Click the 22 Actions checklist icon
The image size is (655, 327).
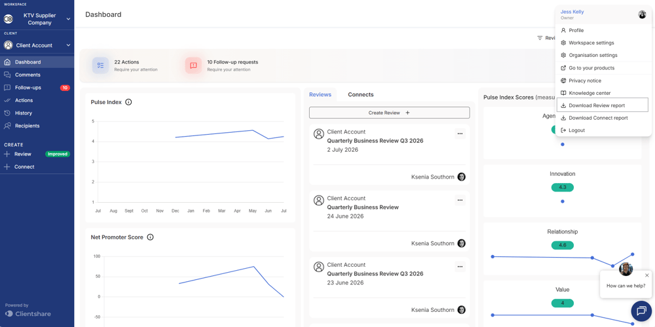point(100,65)
